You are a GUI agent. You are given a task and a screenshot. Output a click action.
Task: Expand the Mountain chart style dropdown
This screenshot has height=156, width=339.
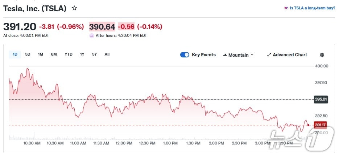pos(252,55)
